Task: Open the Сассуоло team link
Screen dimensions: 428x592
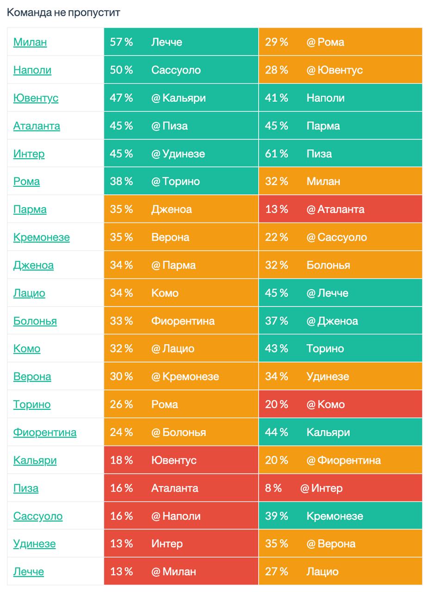Action: pos(38,516)
